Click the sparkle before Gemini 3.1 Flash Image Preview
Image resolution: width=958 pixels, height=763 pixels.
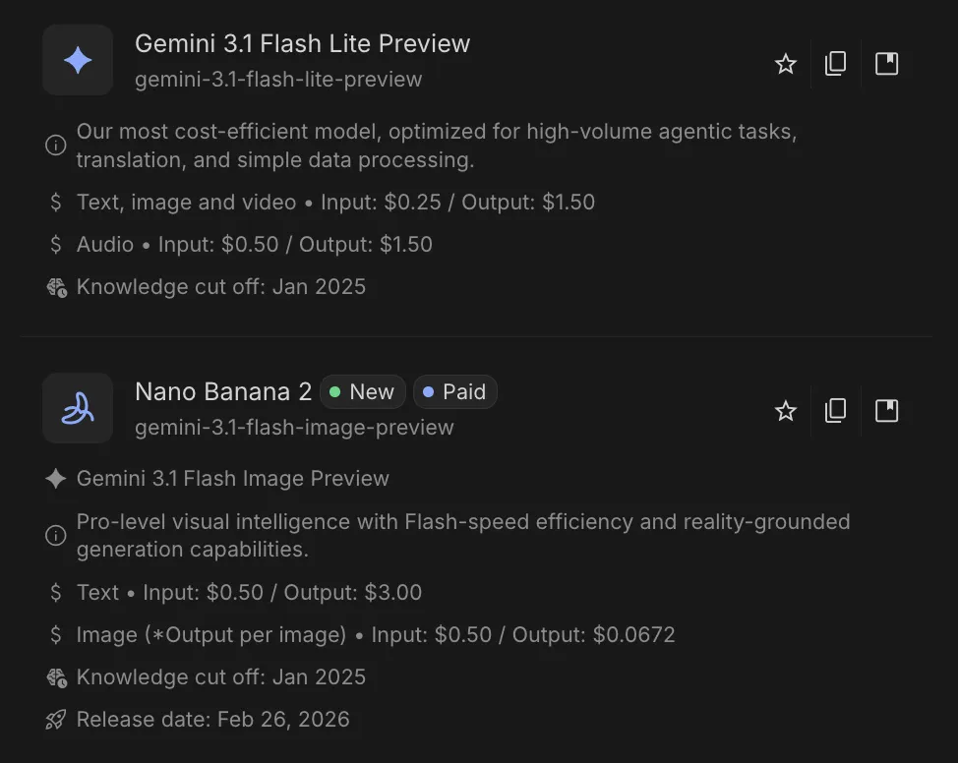click(56, 479)
